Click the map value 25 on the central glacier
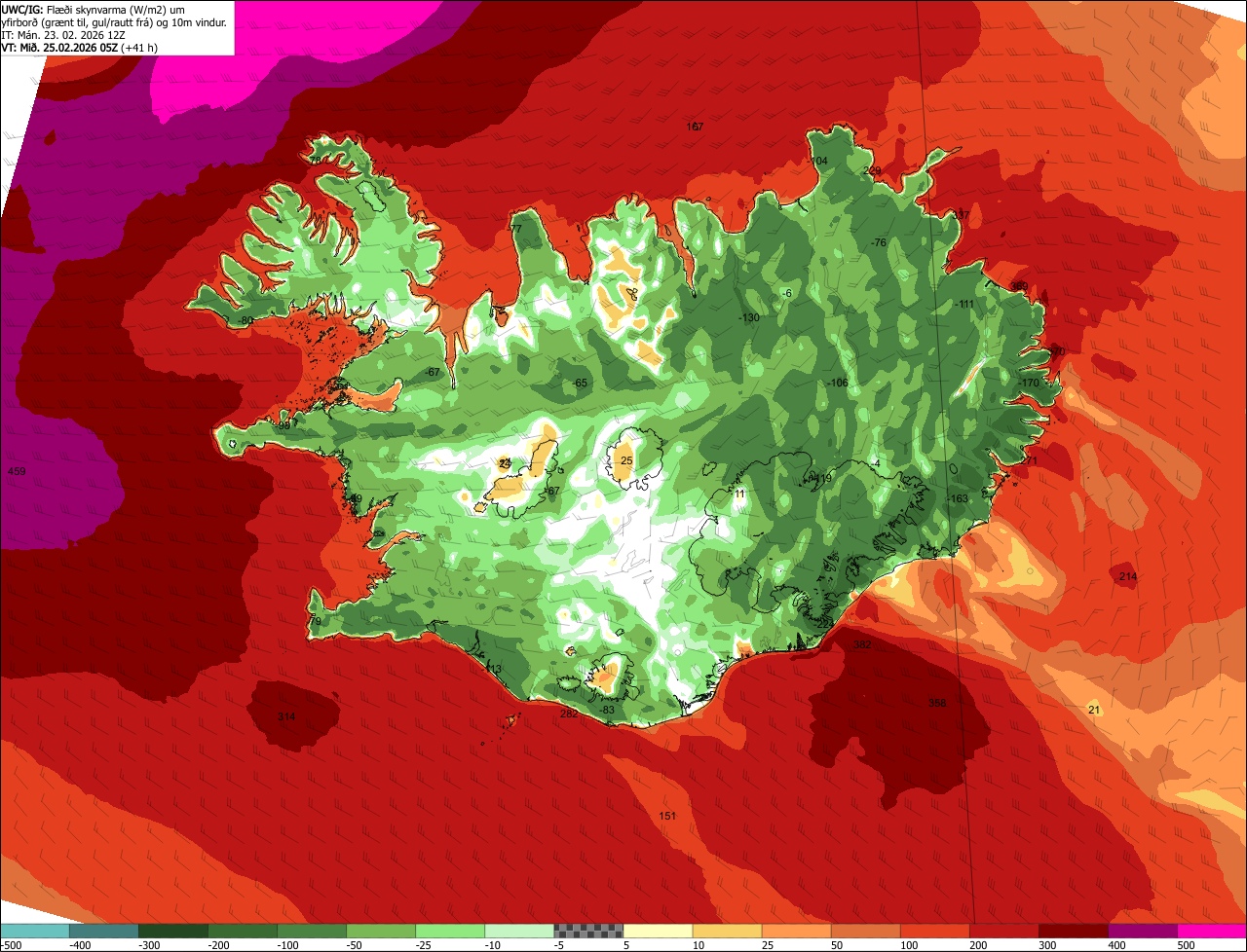The width and height of the screenshot is (1247, 952). click(626, 460)
